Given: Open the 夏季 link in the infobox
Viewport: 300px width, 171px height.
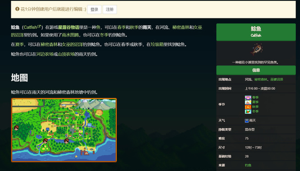Looking at the screenshot, I should [255, 102].
